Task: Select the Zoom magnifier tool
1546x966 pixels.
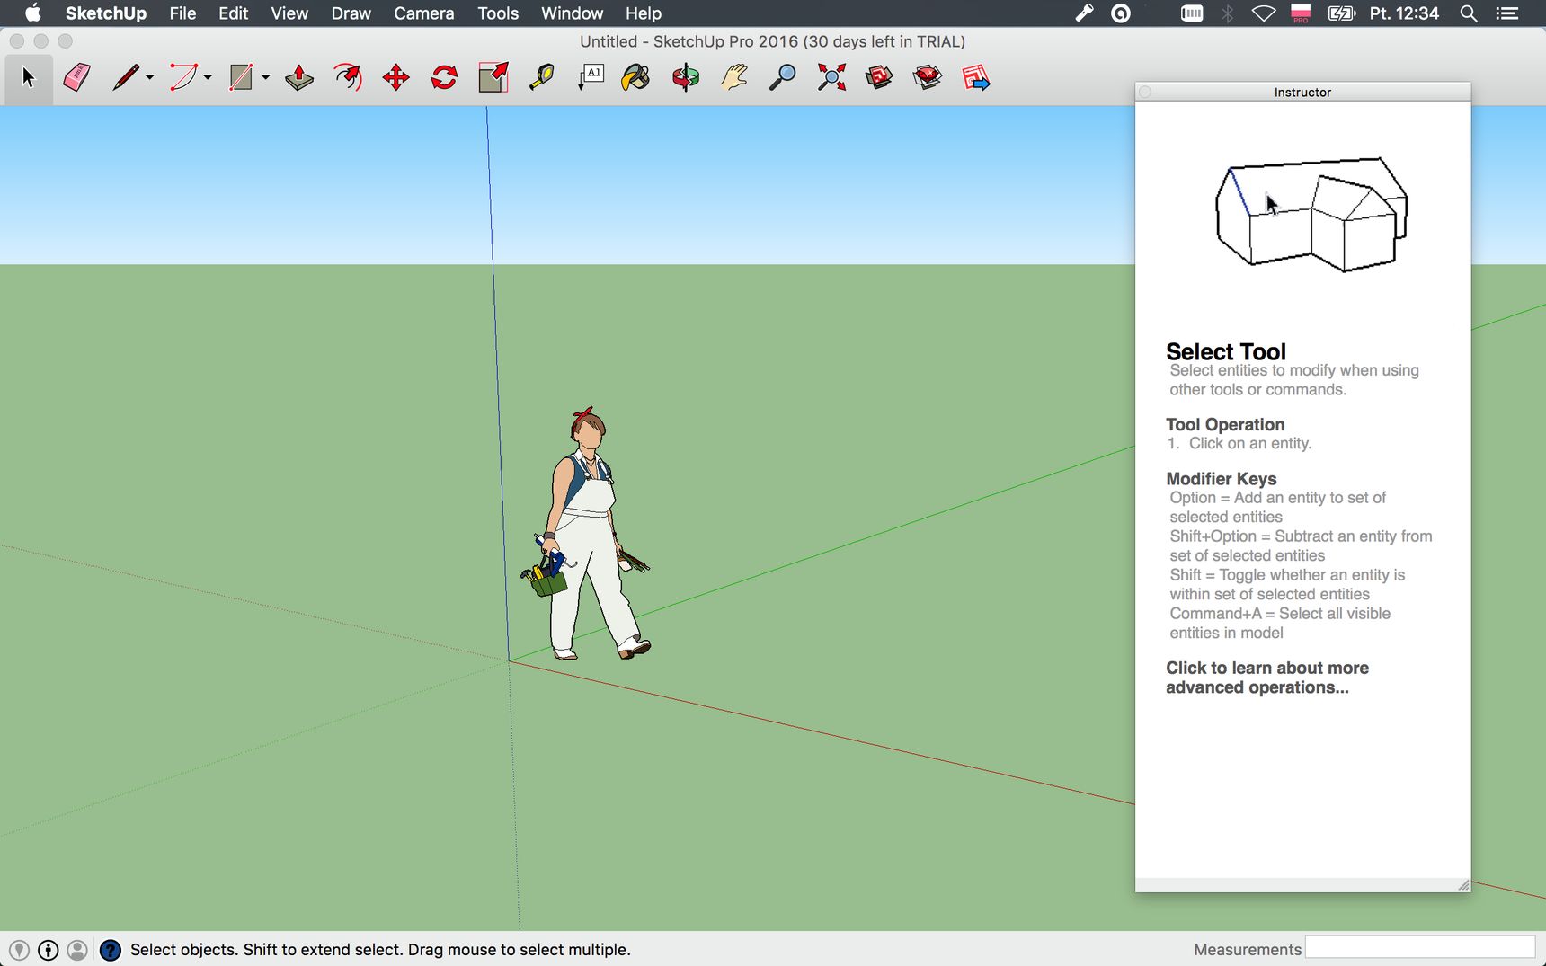Action: pos(783,78)
